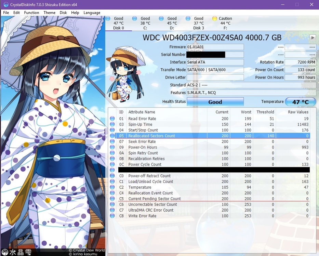Open the Language menu
The image size is (319, 256).
tap(92, 13)
